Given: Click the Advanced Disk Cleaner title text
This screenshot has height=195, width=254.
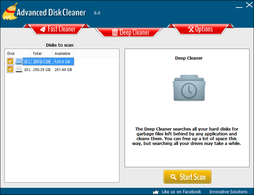Looking at the screenshot, I should (51, 12).
